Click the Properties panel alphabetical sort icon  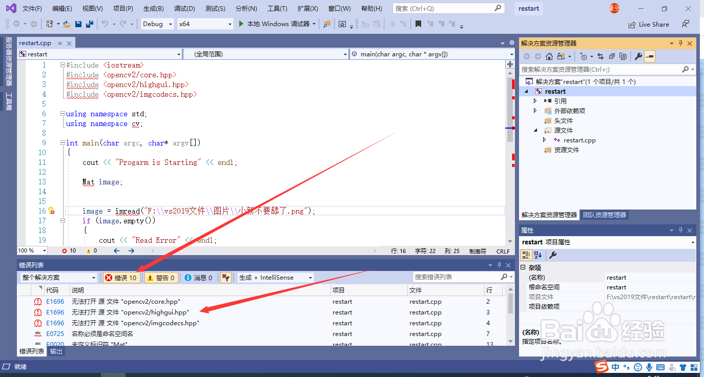click(x=538, y=255)
